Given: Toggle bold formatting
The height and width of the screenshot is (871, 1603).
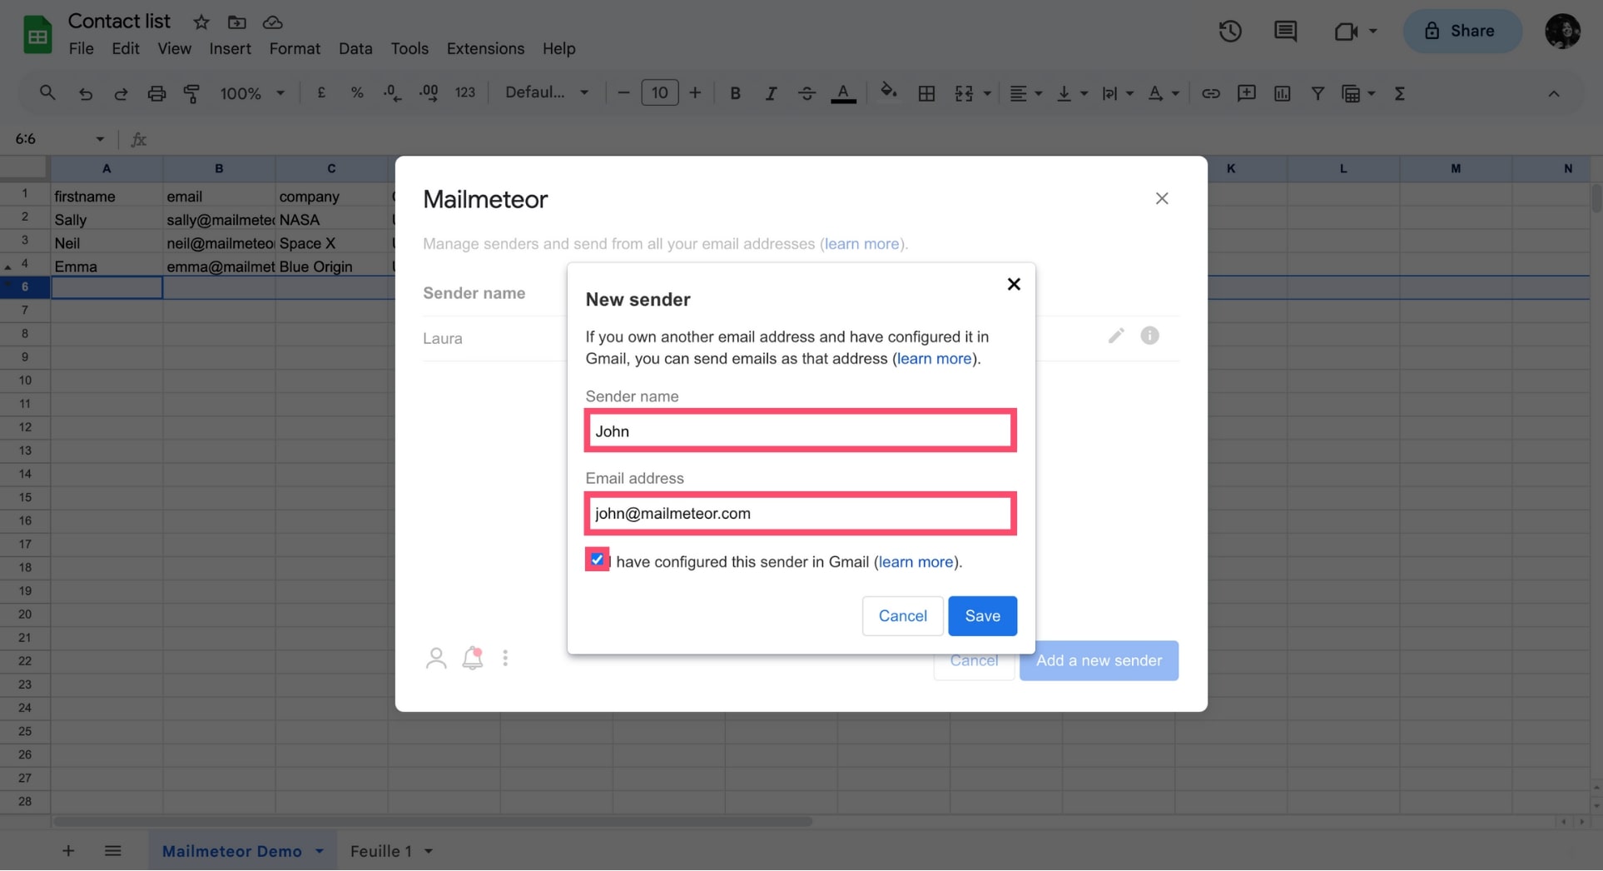Looking at the screenshot, I should pos(735,93).
